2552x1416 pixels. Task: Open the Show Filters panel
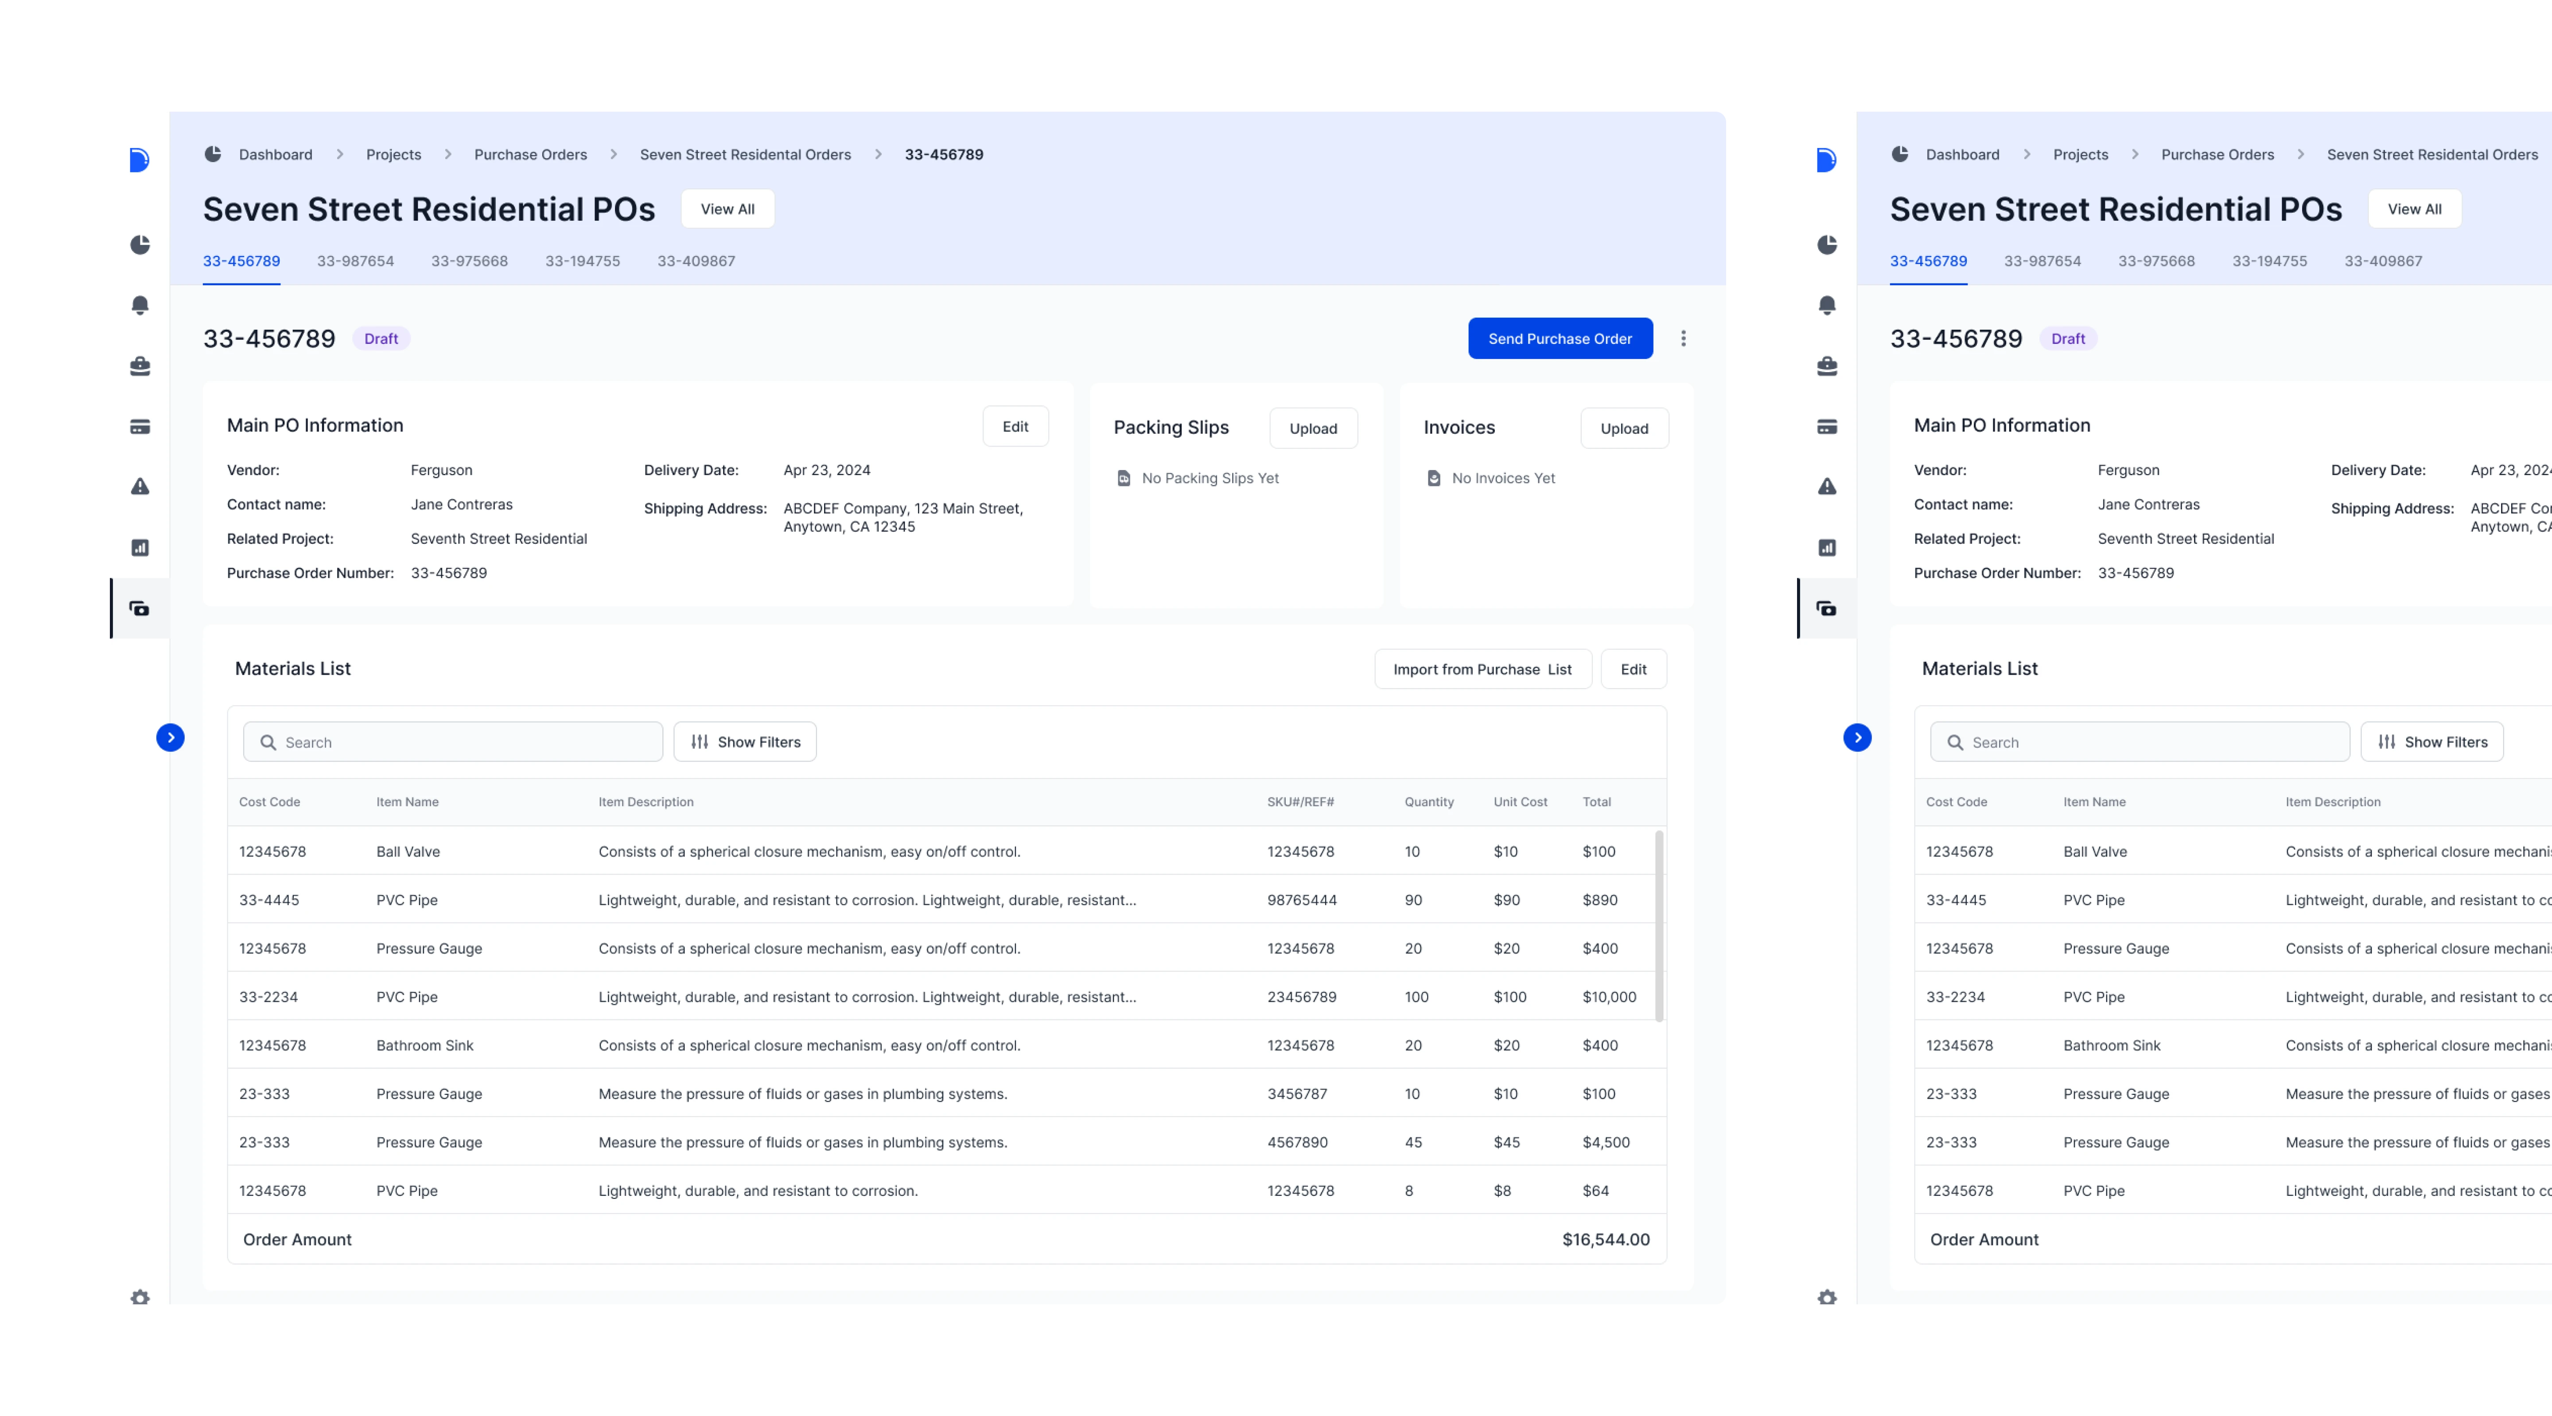click(x=745, y=742)
